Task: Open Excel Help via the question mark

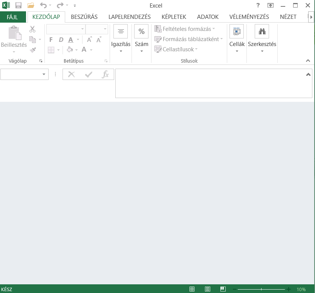Action: click(x=258, y=5)
